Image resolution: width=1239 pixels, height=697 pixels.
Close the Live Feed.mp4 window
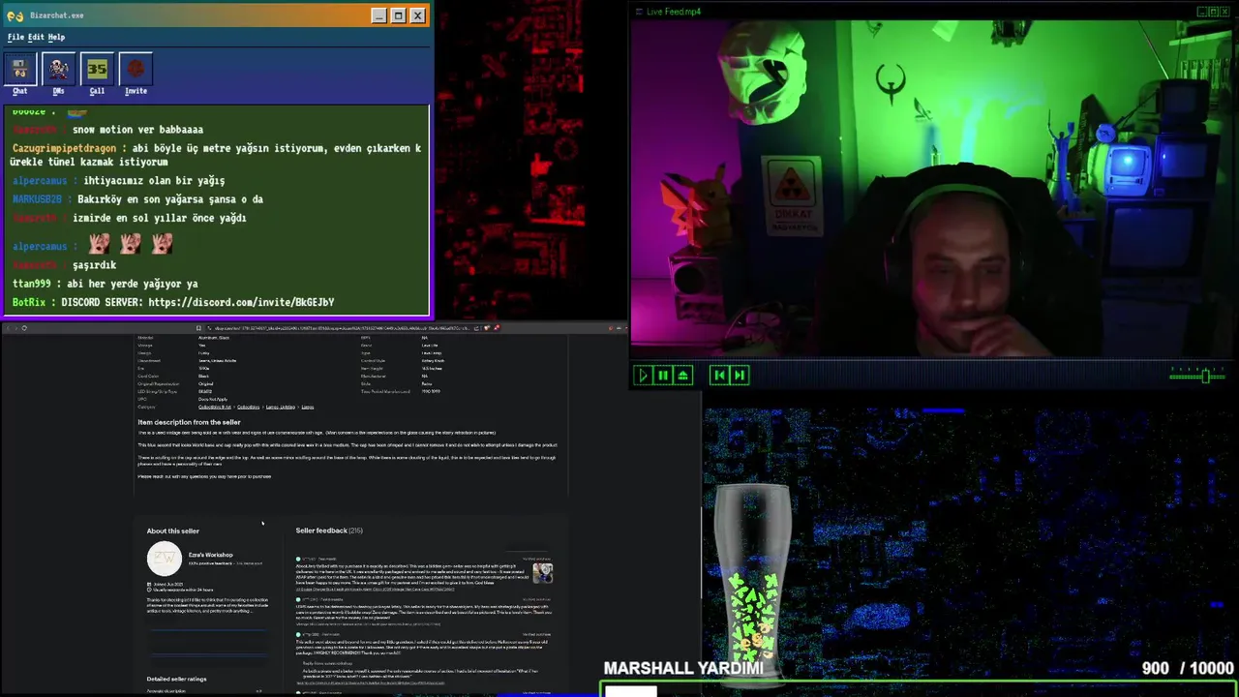pos(1224,12)
